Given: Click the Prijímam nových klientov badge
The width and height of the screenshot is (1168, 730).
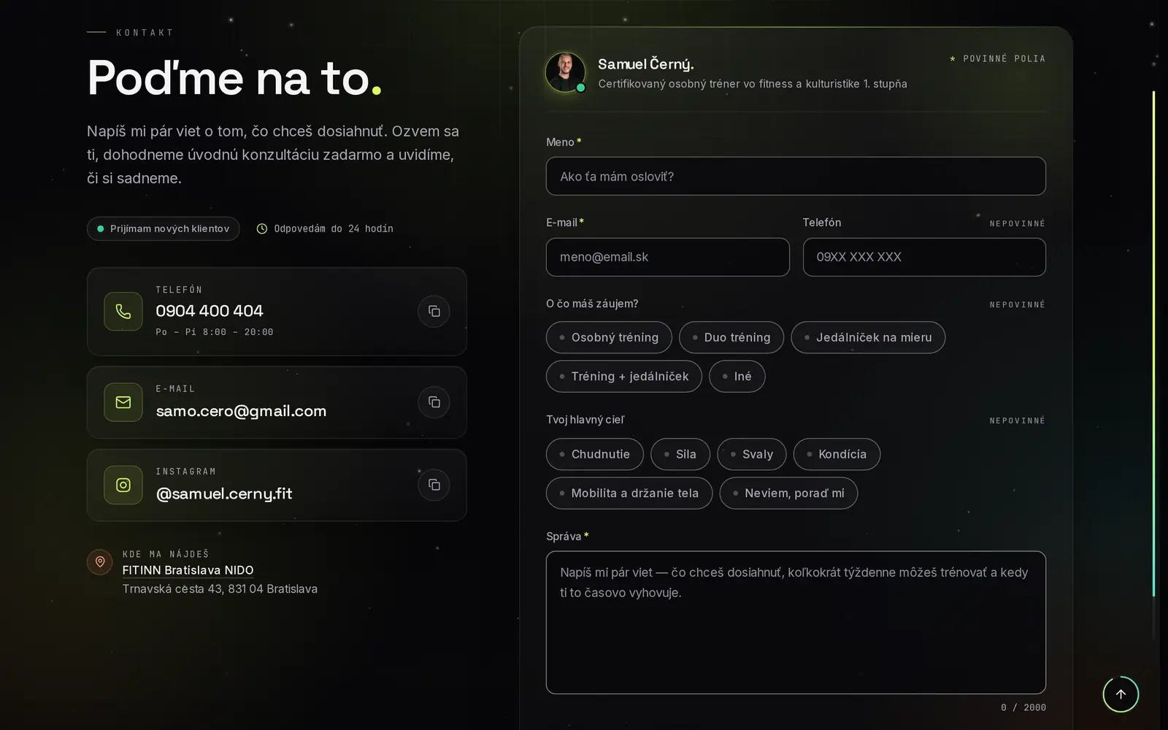Looking at the screenshot, I should click(x=164, y=228).
